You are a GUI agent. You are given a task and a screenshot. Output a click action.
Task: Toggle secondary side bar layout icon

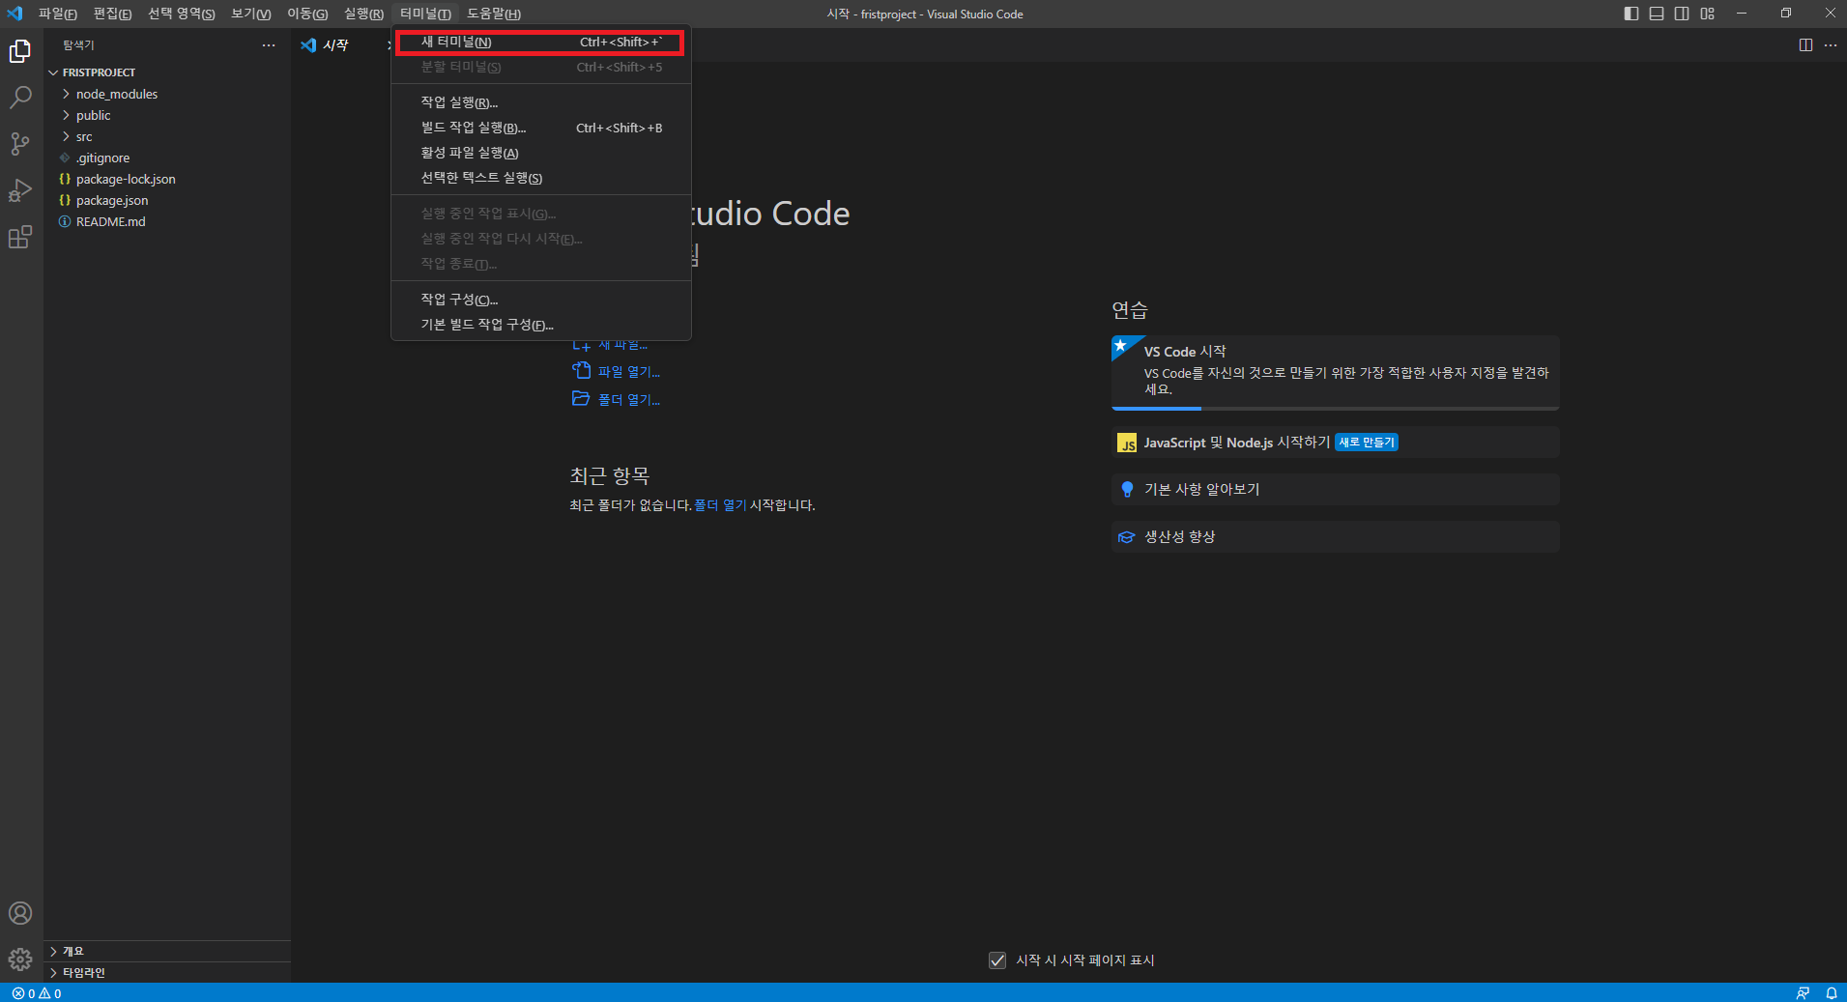tap(1682, 14)
